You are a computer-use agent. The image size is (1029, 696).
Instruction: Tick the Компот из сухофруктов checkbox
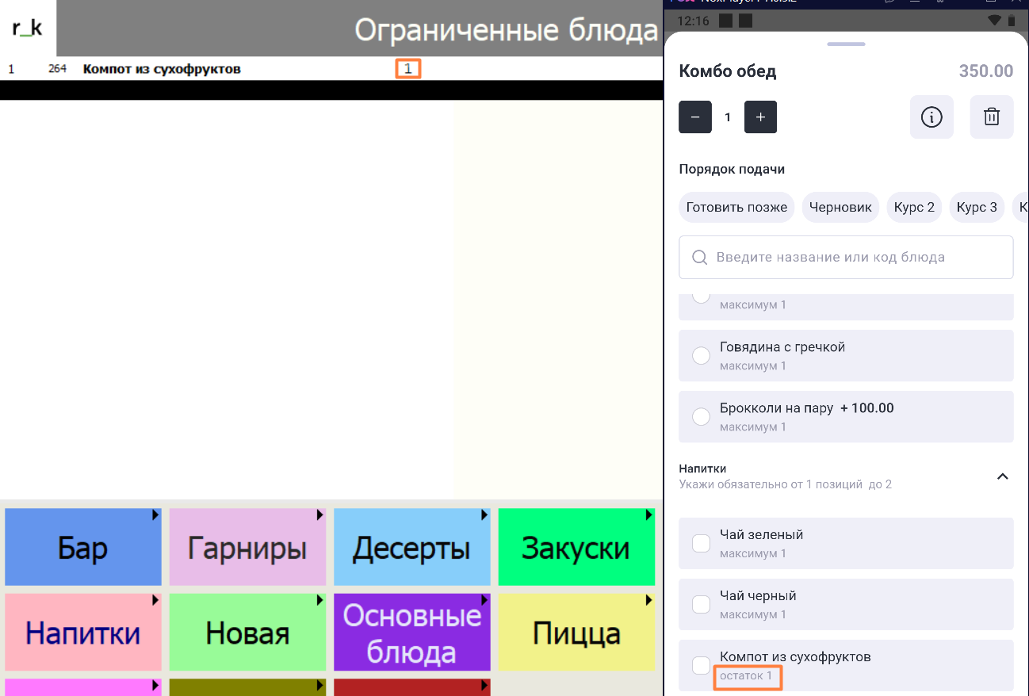tap(701, 665)
